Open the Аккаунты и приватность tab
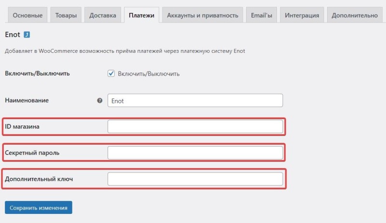 [203, 15]
